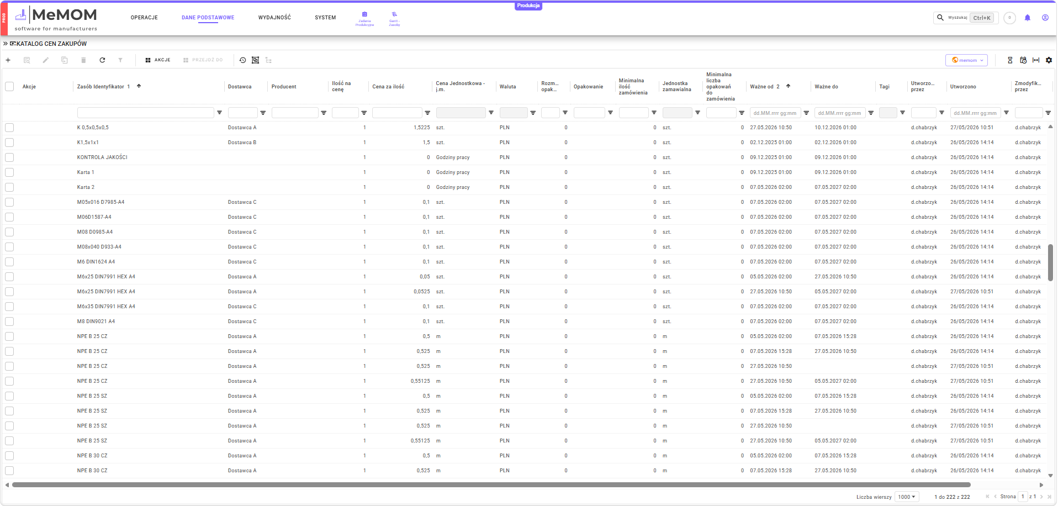Click the square view icon beside history

(256, 60)
